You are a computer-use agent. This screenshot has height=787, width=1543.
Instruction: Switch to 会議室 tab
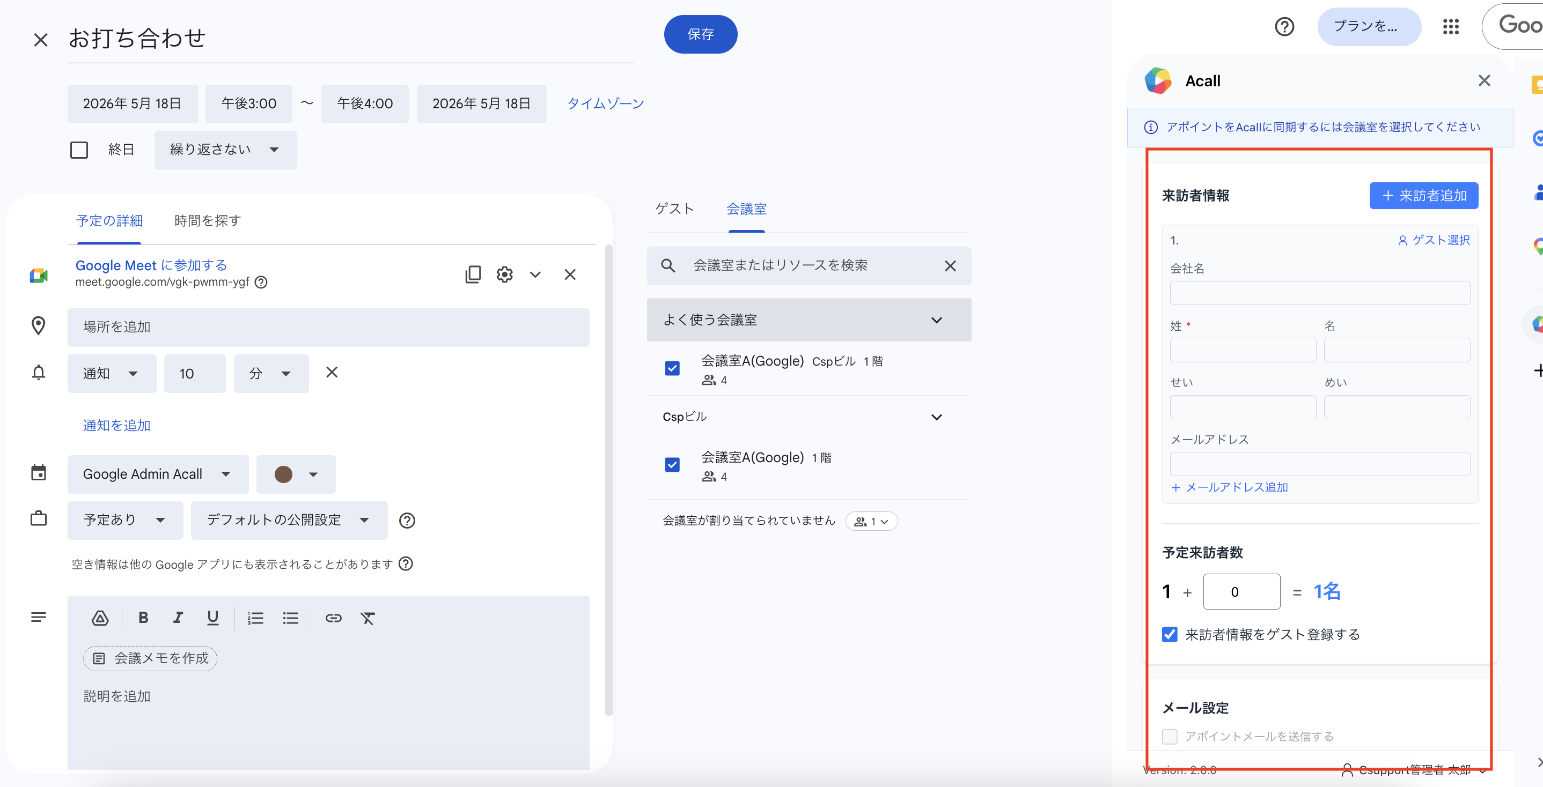tap(746, 209)
